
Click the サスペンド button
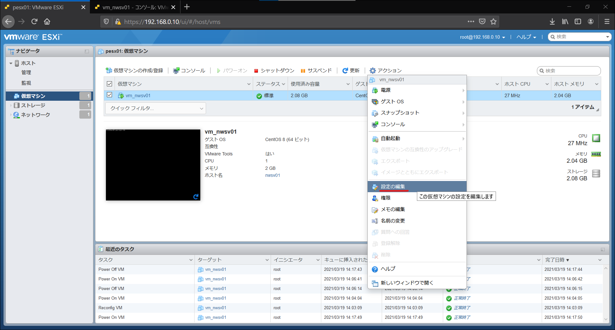(316, 71)
